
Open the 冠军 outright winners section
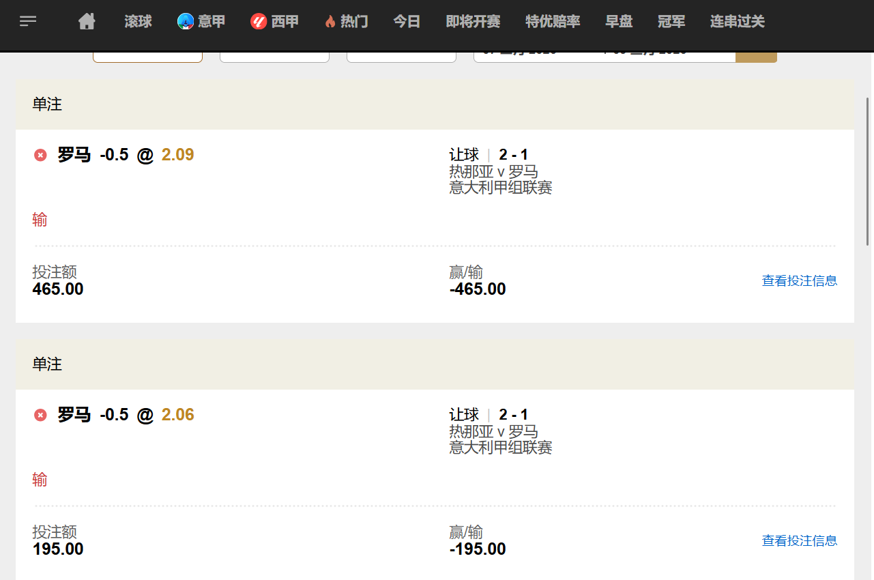671,21
